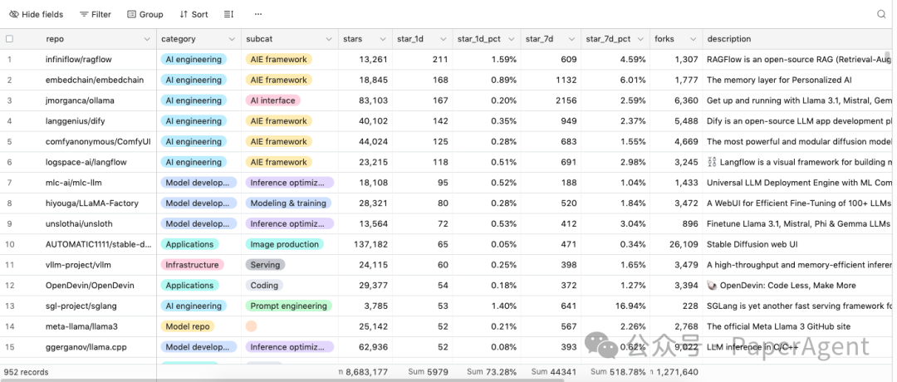Select the langgenius/dify repo cell

(75, 121)
